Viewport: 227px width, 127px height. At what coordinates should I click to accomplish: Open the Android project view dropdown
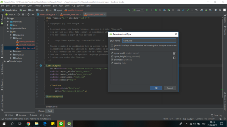(10, 14)
